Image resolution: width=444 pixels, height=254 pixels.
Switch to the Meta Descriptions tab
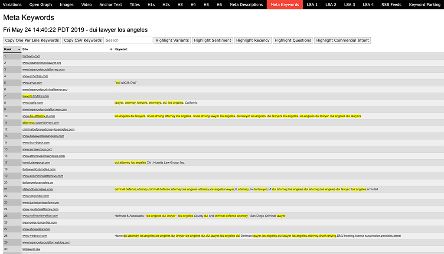pos(246,4)
